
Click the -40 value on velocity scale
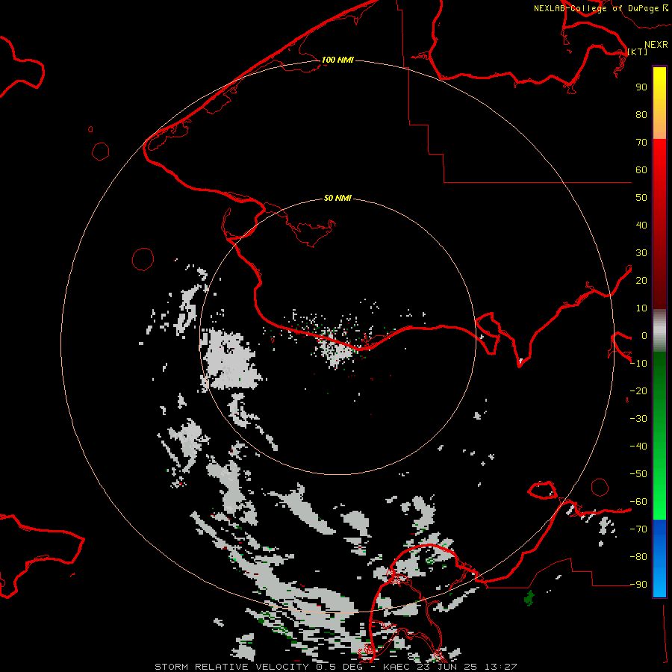point(638,447)
